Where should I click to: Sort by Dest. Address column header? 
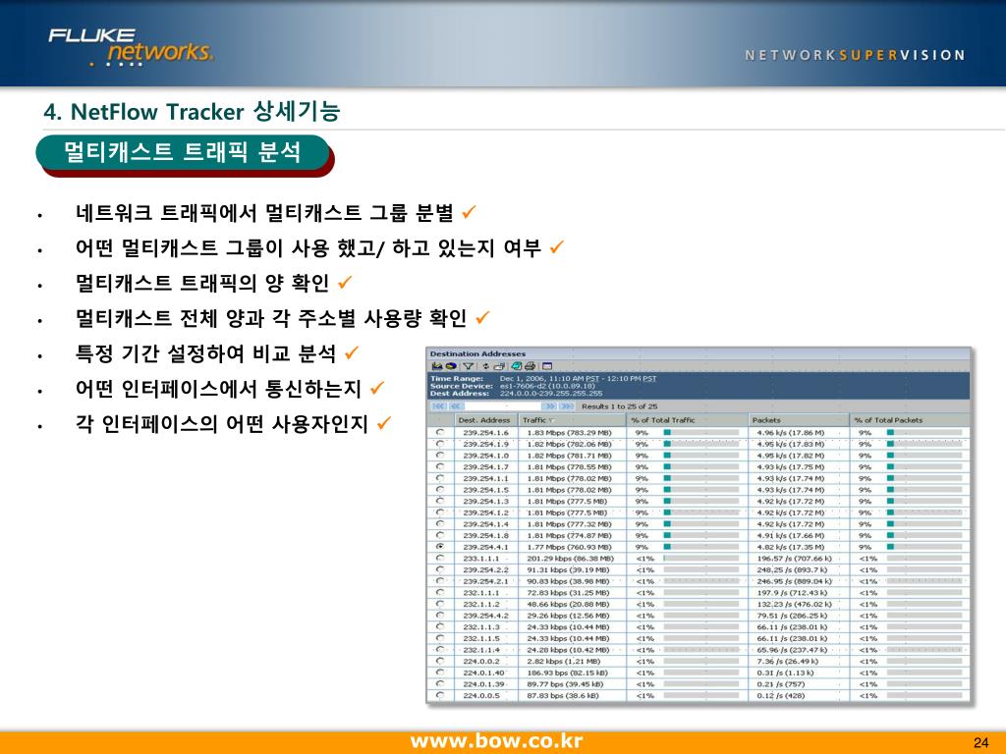pos(484,420)
